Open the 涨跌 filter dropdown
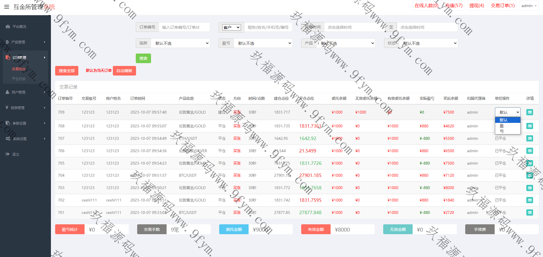543x257 pixels. click(x=180, y=43)
